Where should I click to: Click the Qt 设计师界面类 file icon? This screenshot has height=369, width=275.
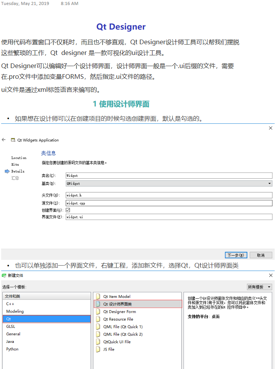coord(98,304)
